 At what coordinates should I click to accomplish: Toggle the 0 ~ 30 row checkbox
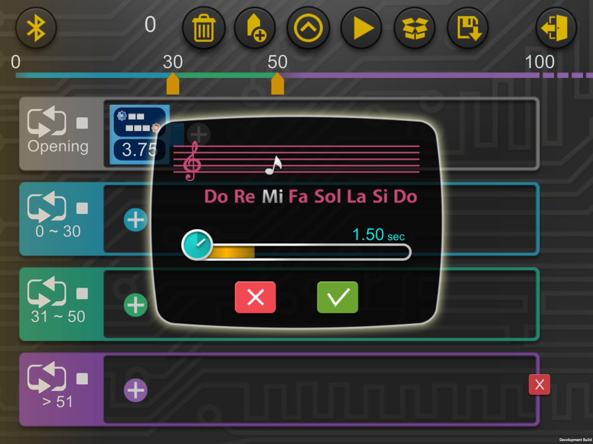82,208
